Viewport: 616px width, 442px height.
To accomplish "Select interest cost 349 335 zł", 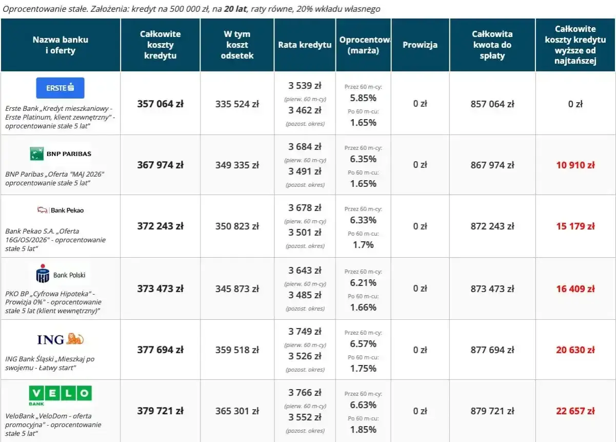I will click(237, 165).
